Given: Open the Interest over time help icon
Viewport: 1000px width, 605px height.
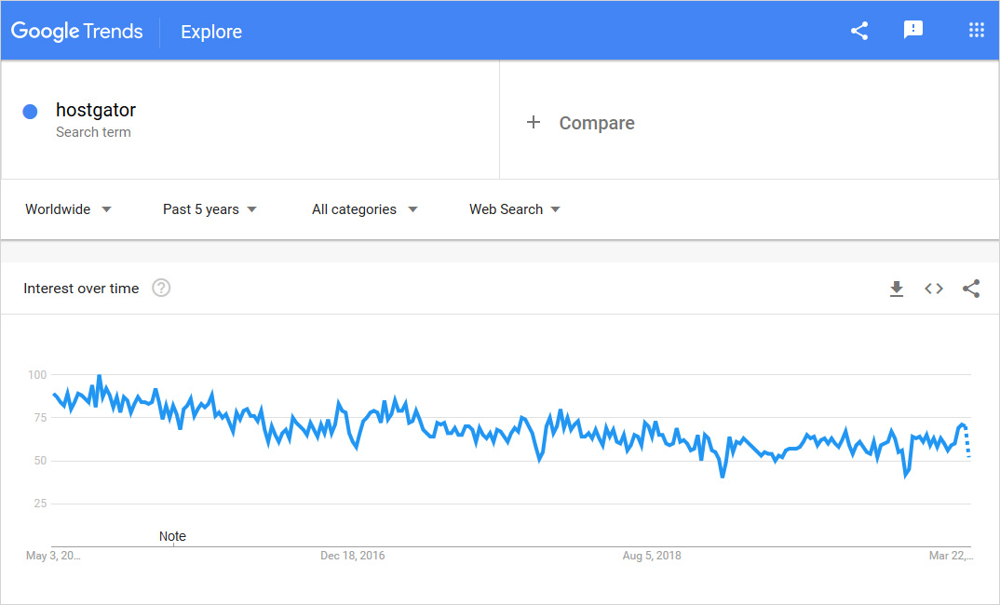Looking at the screenshot, I should 161,289.
